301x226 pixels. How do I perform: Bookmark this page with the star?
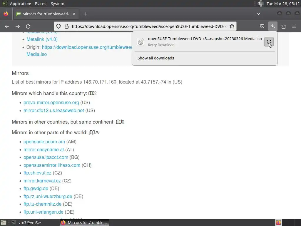click(x=232, y=26)
